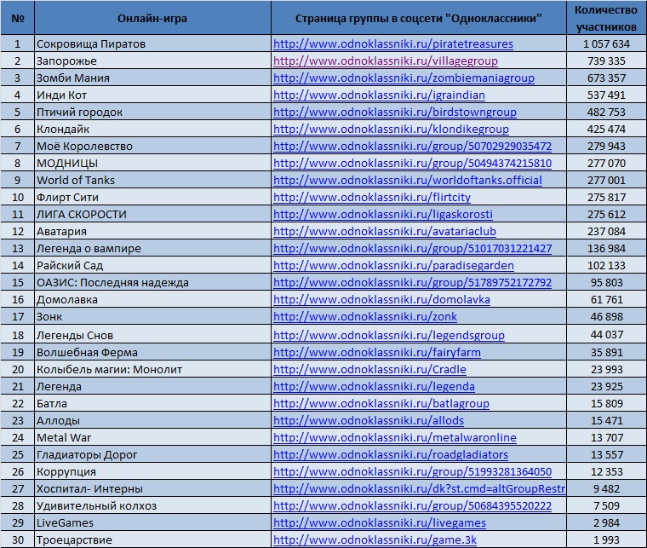Open the villagegroup link for Запорожье
Image resolution: width=647 pixels, height=548 pixels.
tap(386, 61)
